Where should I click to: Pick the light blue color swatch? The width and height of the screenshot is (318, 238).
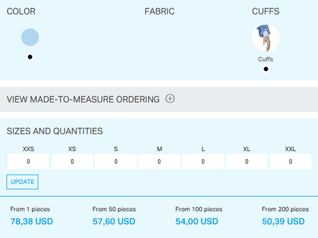pos(30,37)
